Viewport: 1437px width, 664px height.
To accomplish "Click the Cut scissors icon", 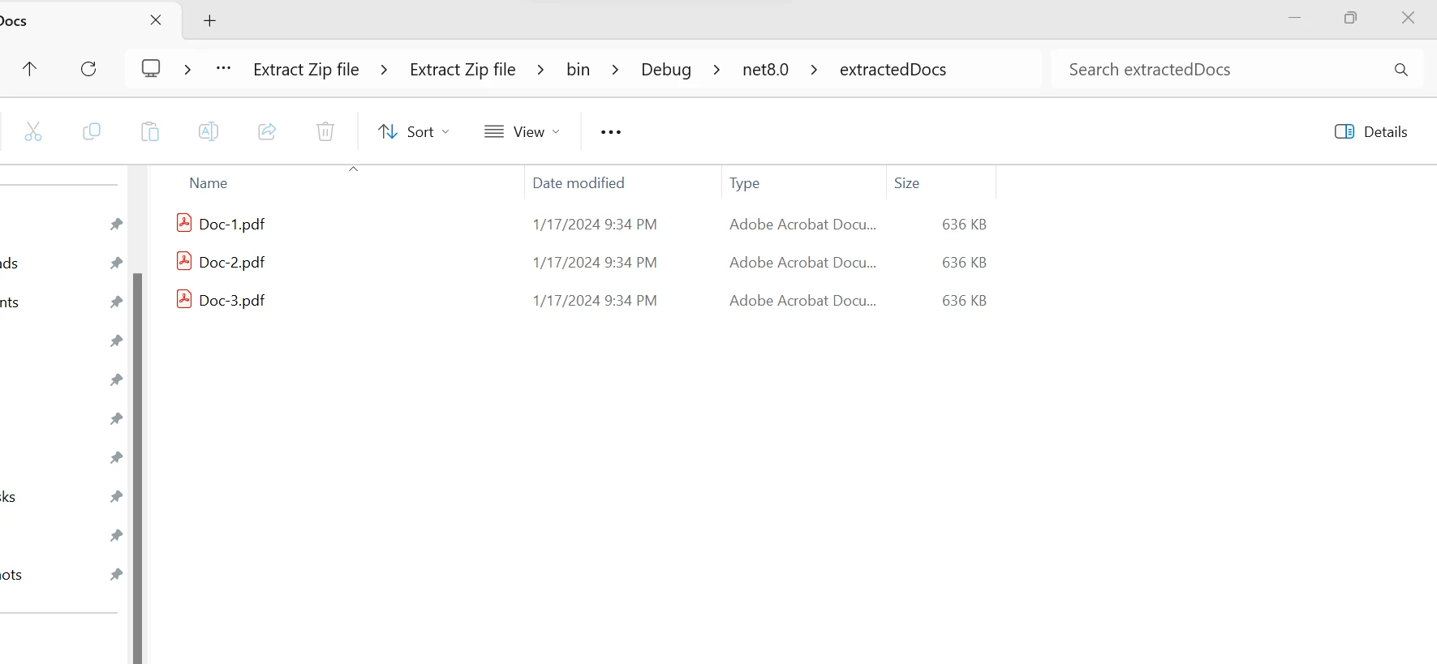I will pos(33,132).
